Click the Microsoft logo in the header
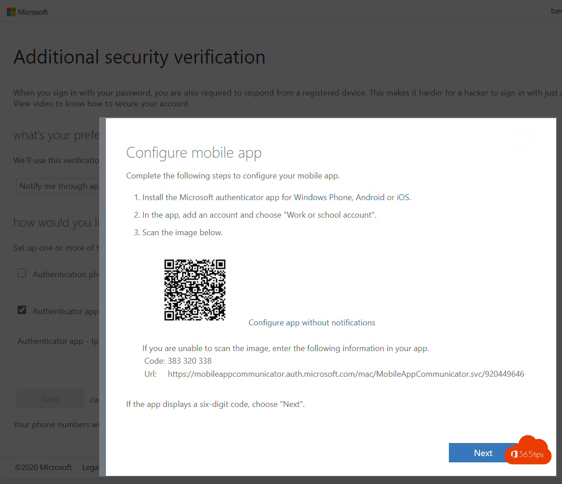This screenshot has width=562, height=484. (27, 12)
